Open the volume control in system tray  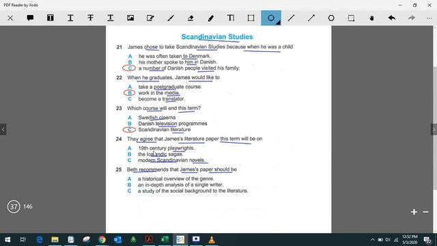click(x=388, y=240)
